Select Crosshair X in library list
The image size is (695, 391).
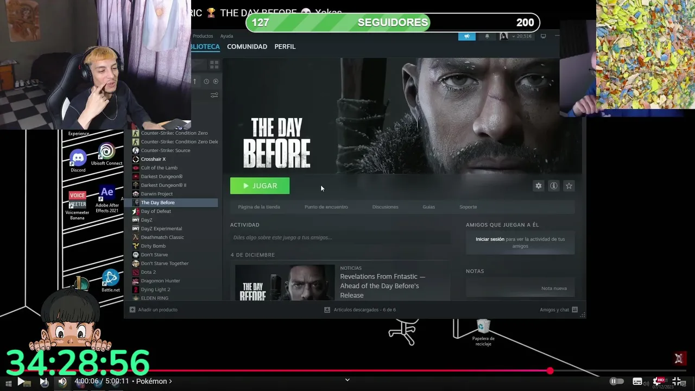pos(153,159)
